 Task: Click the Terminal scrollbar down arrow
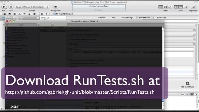[x=163, y=105]
